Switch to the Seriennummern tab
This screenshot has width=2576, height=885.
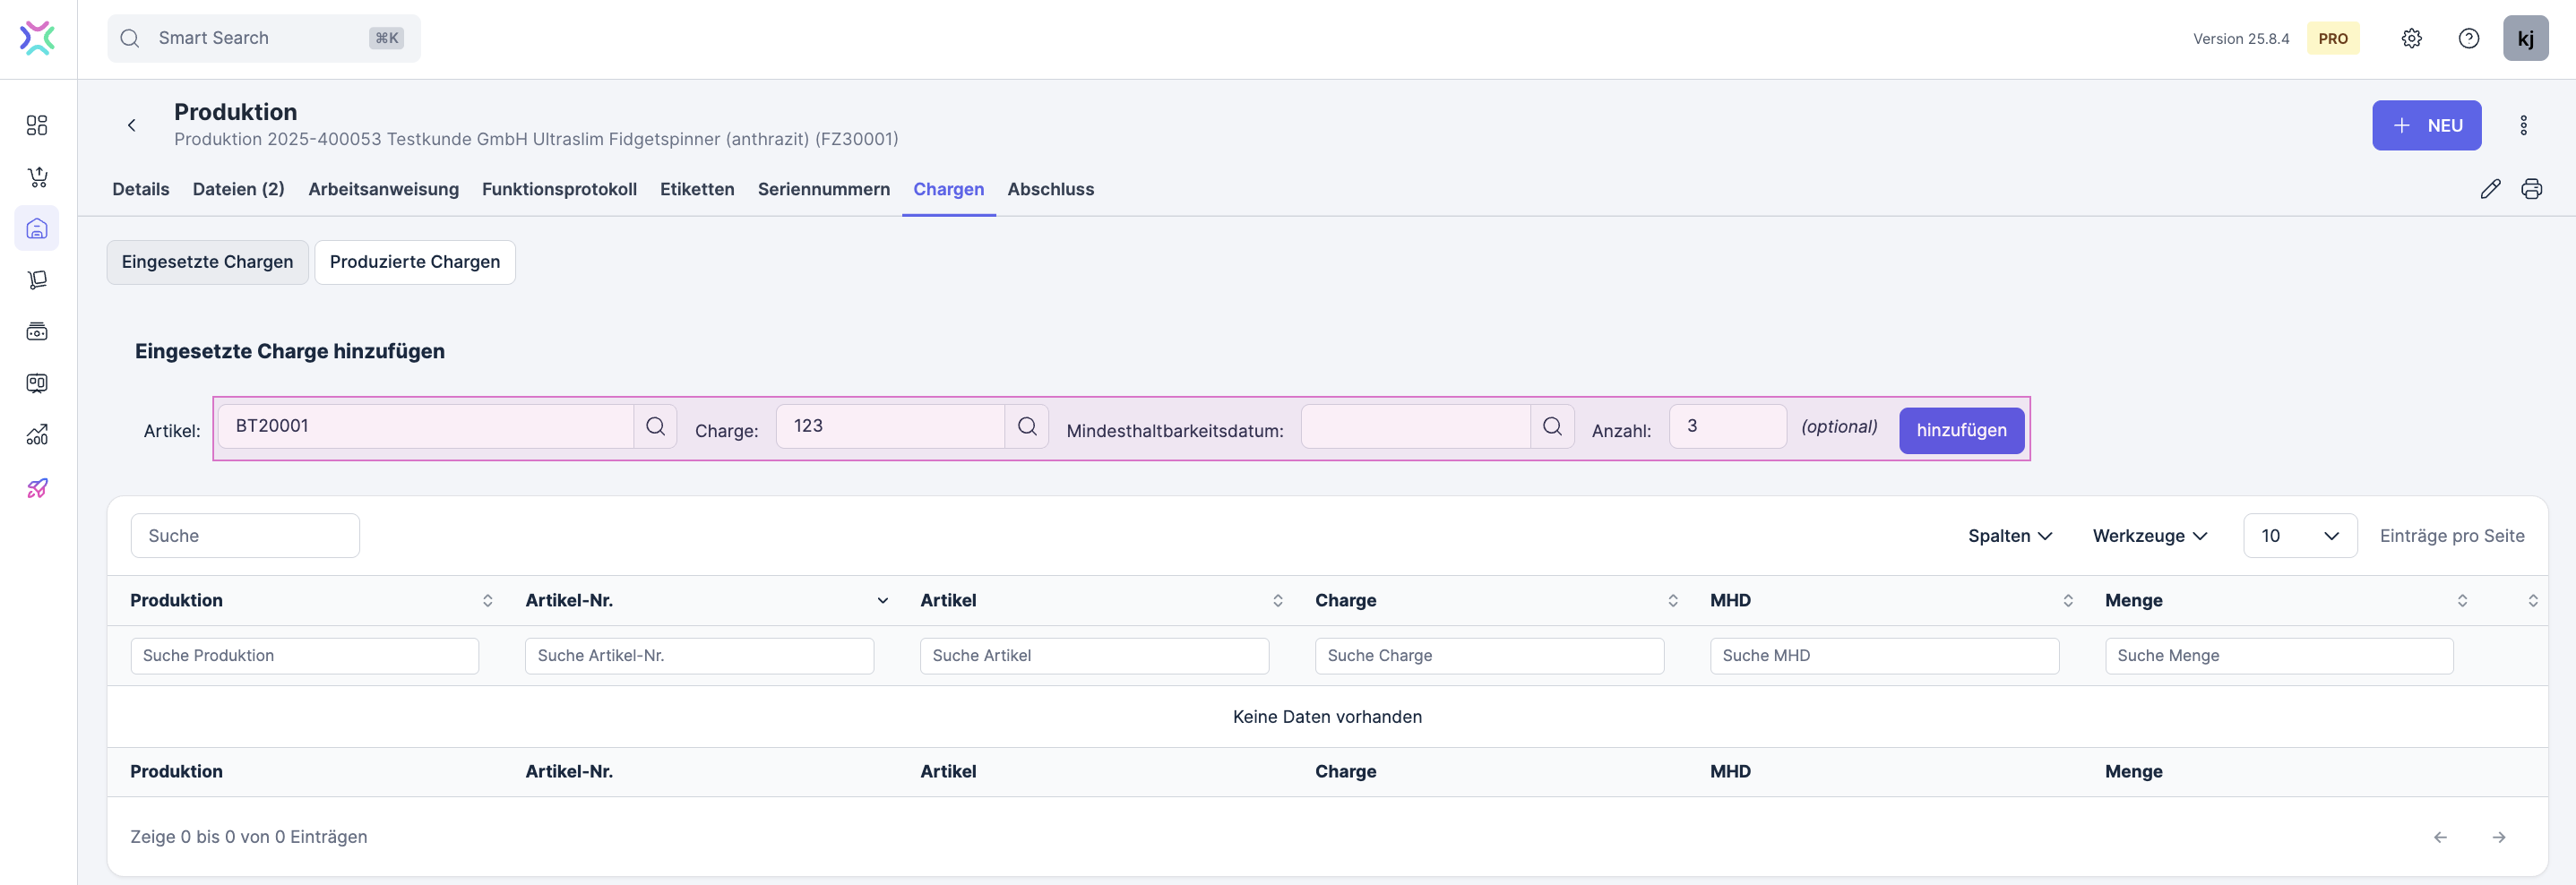tap(823, 189)
